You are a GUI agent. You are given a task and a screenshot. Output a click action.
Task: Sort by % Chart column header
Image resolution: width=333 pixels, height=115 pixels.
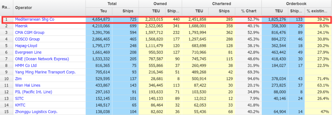click(x=248, y=11)
